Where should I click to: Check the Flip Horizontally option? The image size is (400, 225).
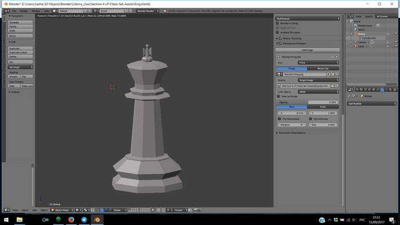[279, 119]
